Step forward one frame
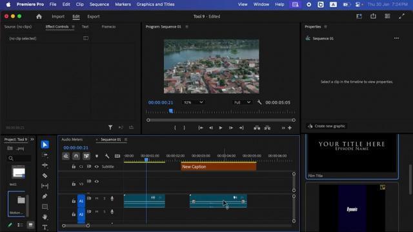413x232 pixels. 231,128
